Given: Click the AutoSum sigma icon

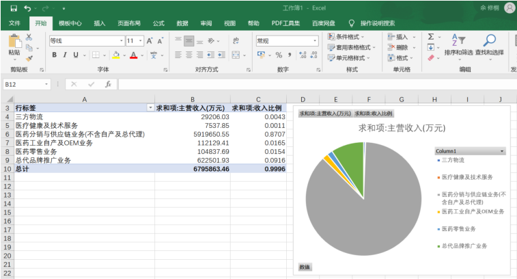Looking at the screenshot, I should click(x=431, y=37).
